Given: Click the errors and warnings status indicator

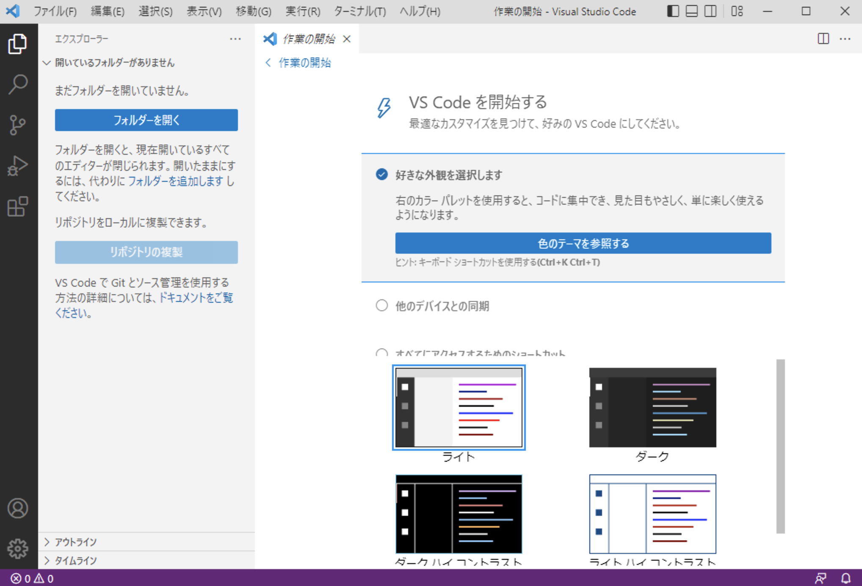Looking at the screenshot, I should point(32,578).
